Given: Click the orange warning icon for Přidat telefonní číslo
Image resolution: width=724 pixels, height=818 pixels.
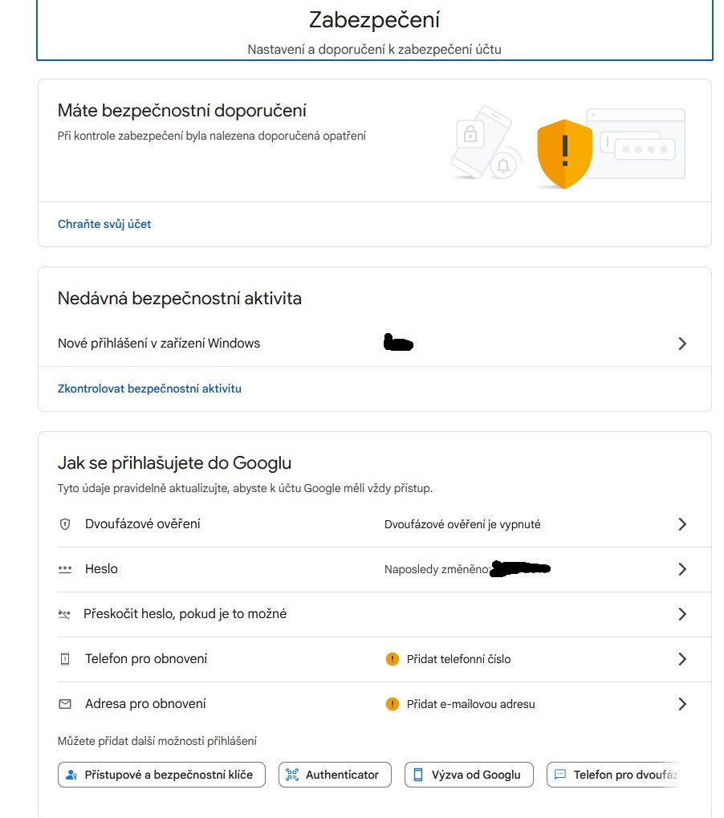Looking at the screenshot, I should 392,659.
